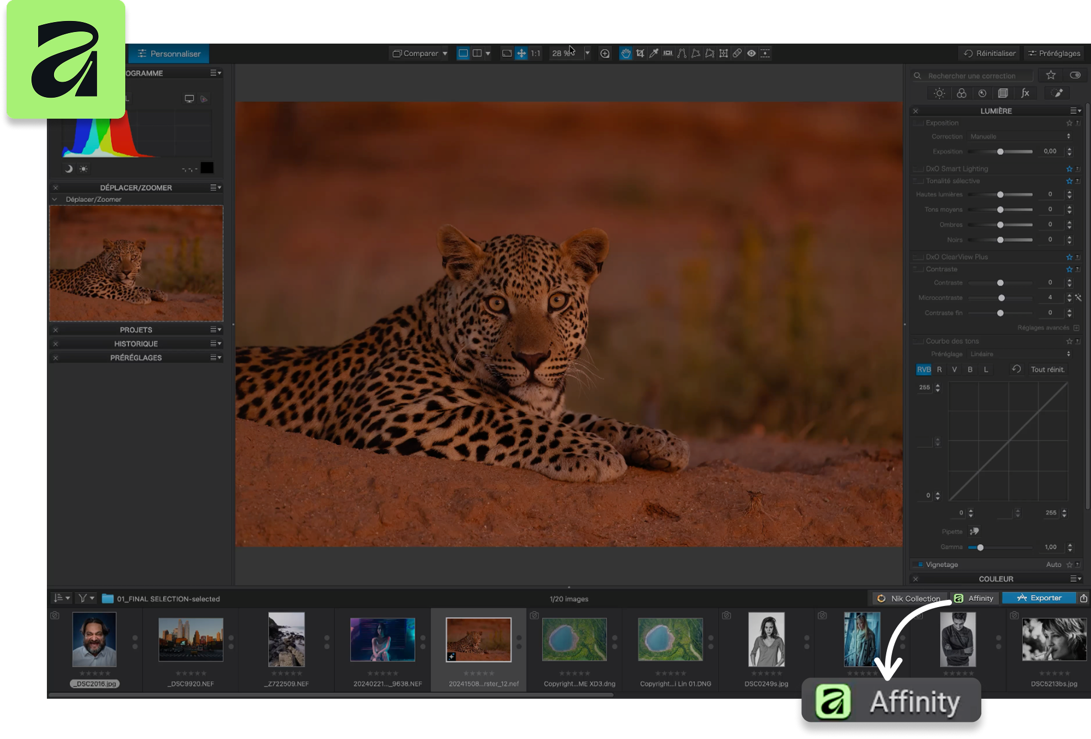The height and width of the screenshot is (739, 1091).
Task: Set zoom to 1:1
Action: click(x=535, y=54)
